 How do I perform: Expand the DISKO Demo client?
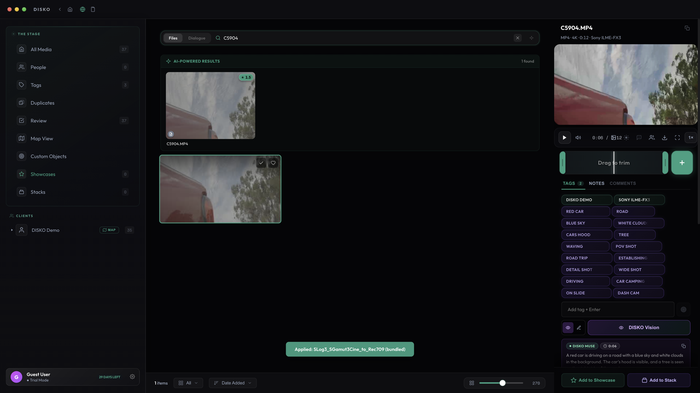coord(12,230)
